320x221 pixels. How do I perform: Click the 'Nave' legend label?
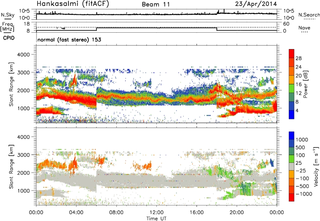point(304,28)
